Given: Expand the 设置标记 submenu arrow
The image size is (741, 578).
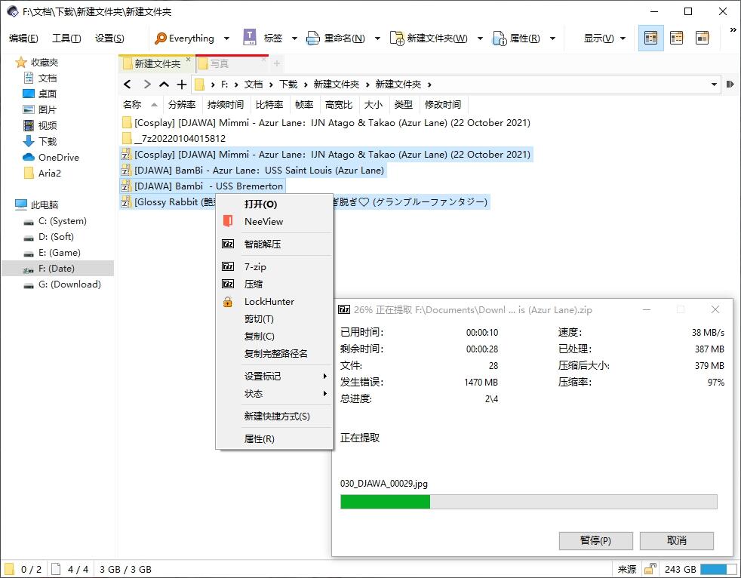Looking at the screenshot, I should pos(325,376).
